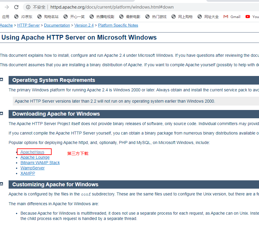Click 'The main differences in Apache for Windows are:'

[x=54, y=204]
